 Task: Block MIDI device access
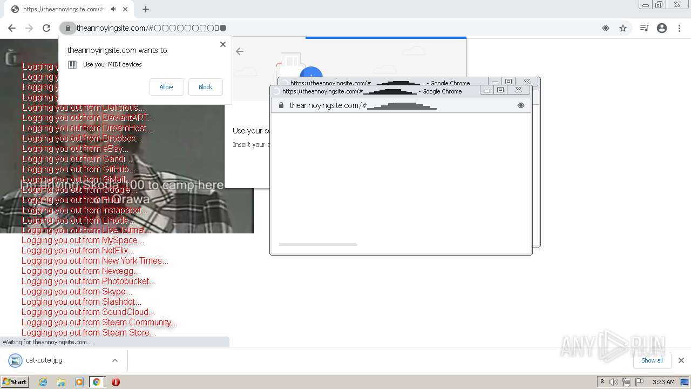[x=205, y=87]
